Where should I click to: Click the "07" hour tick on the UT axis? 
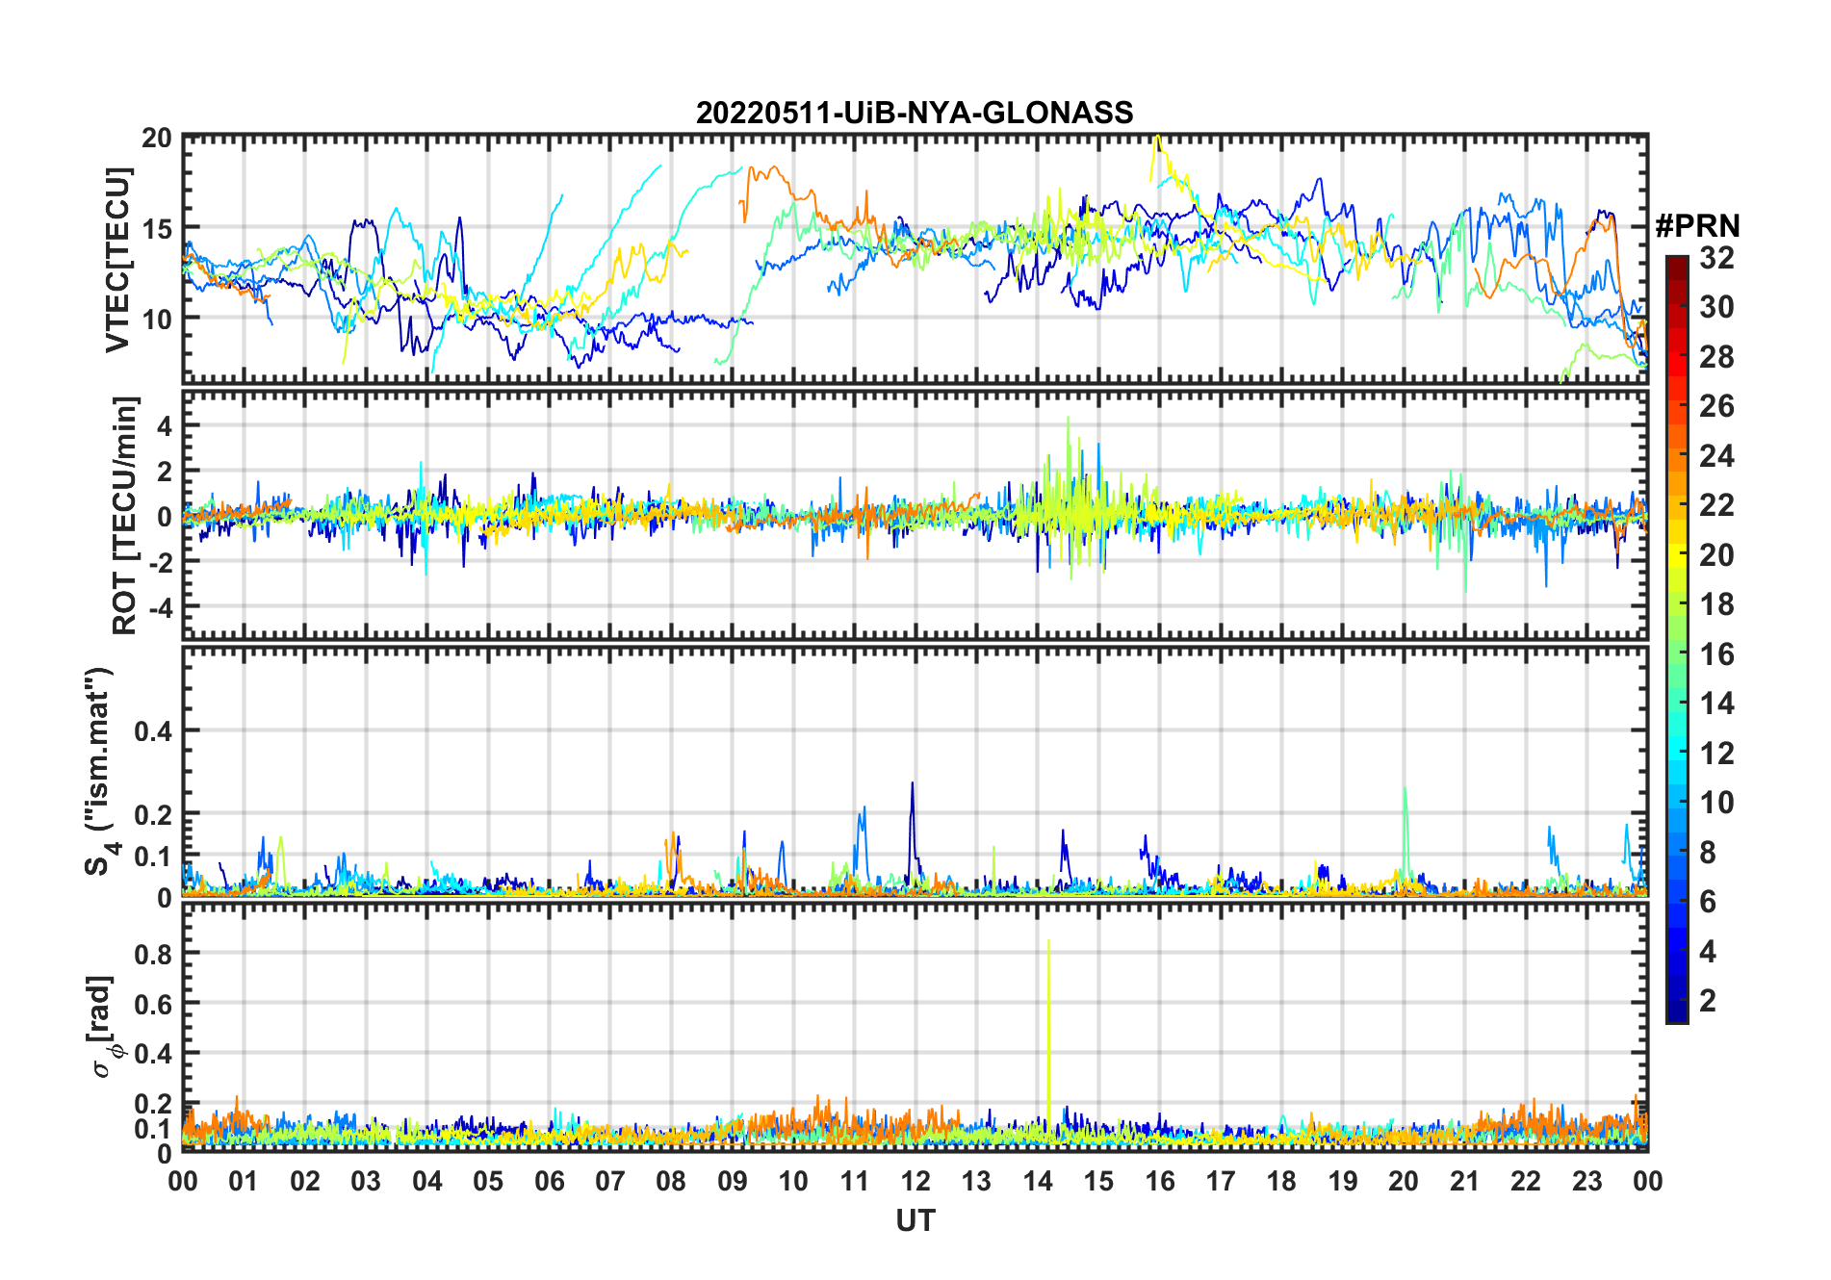(x=610, y=1181)
